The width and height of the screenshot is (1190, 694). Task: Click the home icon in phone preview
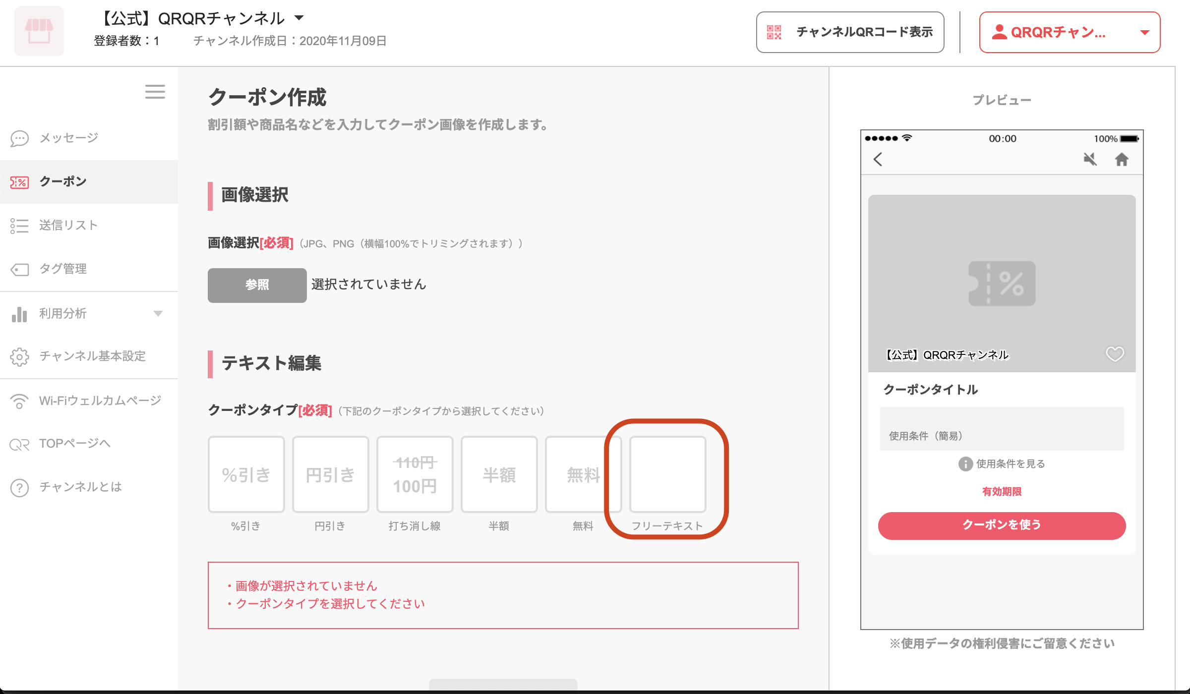1122,159
